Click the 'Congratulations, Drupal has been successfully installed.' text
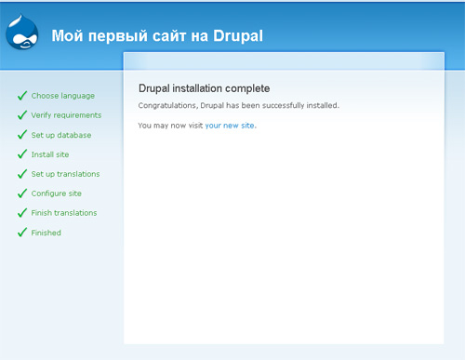The image size is (465, 360). pyautogui.click(x=239, y=105)
